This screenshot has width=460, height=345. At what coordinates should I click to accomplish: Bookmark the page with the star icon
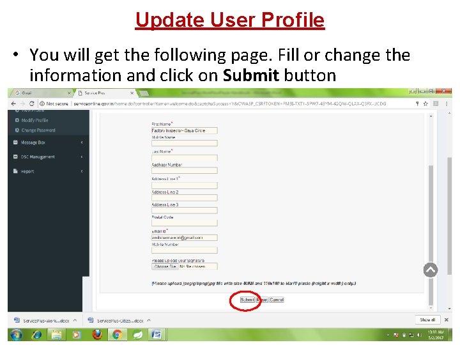tap(425, 103)
